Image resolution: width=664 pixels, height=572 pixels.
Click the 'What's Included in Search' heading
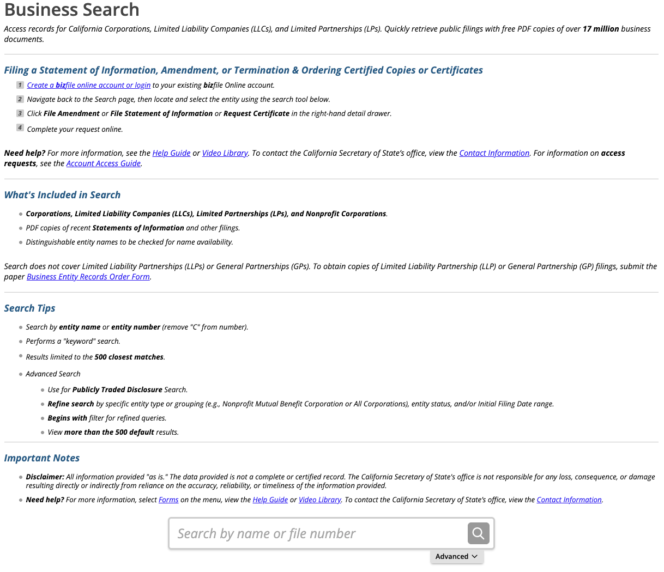[x=63, y=195]
